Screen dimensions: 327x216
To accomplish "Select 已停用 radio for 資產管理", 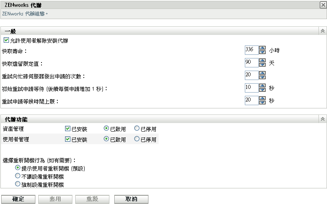I will 137,128.
